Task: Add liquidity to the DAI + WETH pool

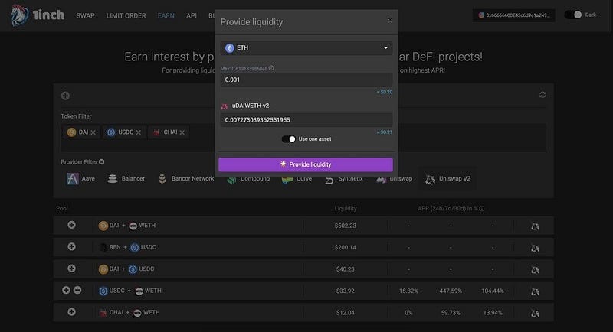Action: [x=72, y=225]
